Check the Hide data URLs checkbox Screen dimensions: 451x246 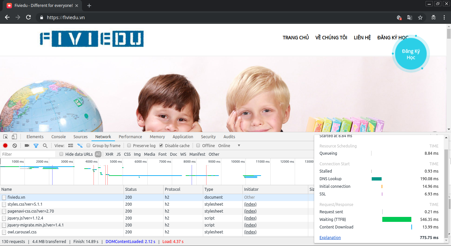click(x=61, y=154)
